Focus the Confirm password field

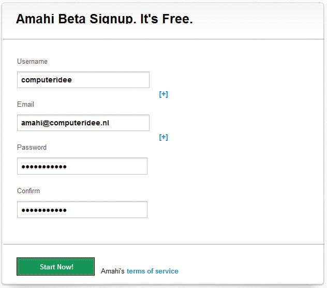[82, 209]
